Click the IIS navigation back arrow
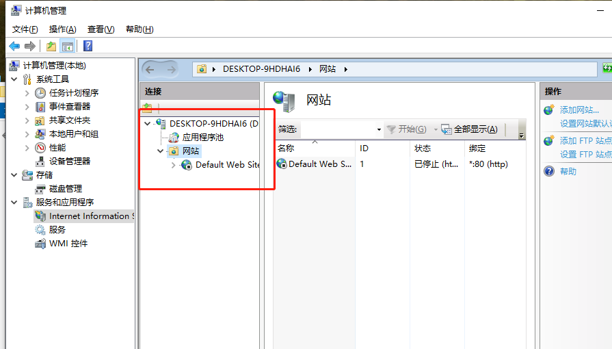This screenshot has height=349, width=612. point(150,70)
